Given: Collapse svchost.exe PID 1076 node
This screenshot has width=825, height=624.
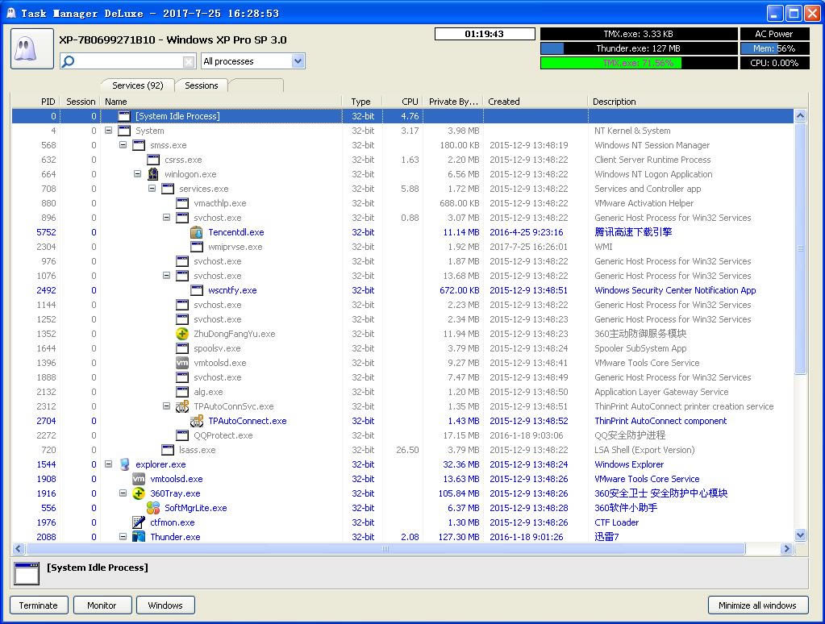Looking at the screenshot, I should tap(166, 275).
